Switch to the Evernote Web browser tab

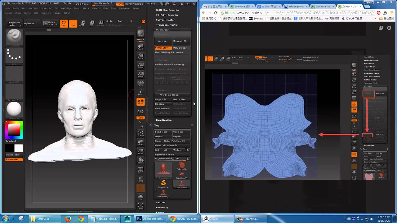[323, 6]
